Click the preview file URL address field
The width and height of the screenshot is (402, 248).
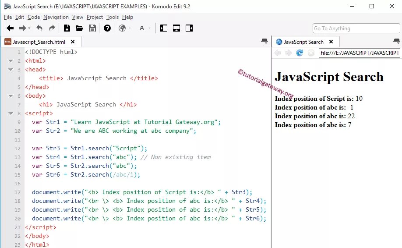(360, 53)
